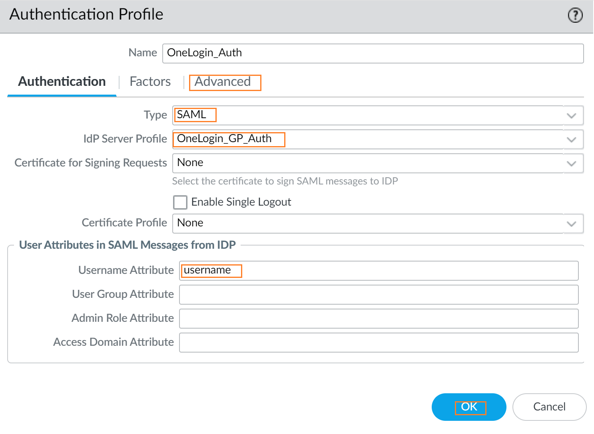Click None value in Certificate Profile field
Image resolution: width=594 pixels, height=434 pixels.
190,223
